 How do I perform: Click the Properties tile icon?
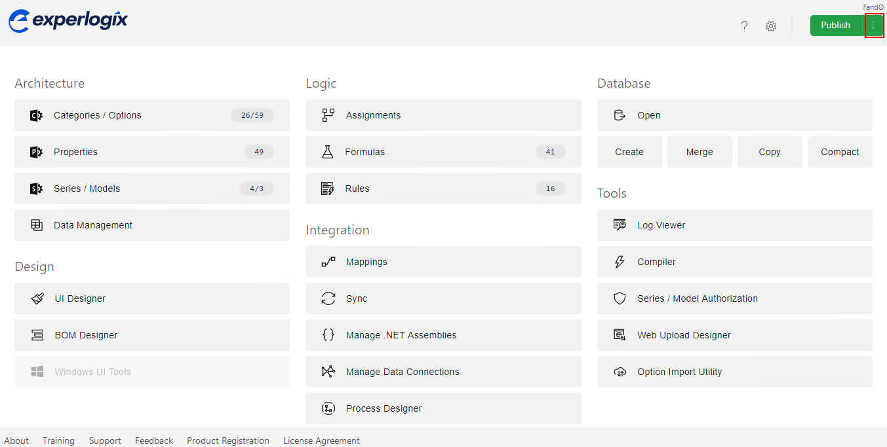pyautogui.click(x=36, y=152)
